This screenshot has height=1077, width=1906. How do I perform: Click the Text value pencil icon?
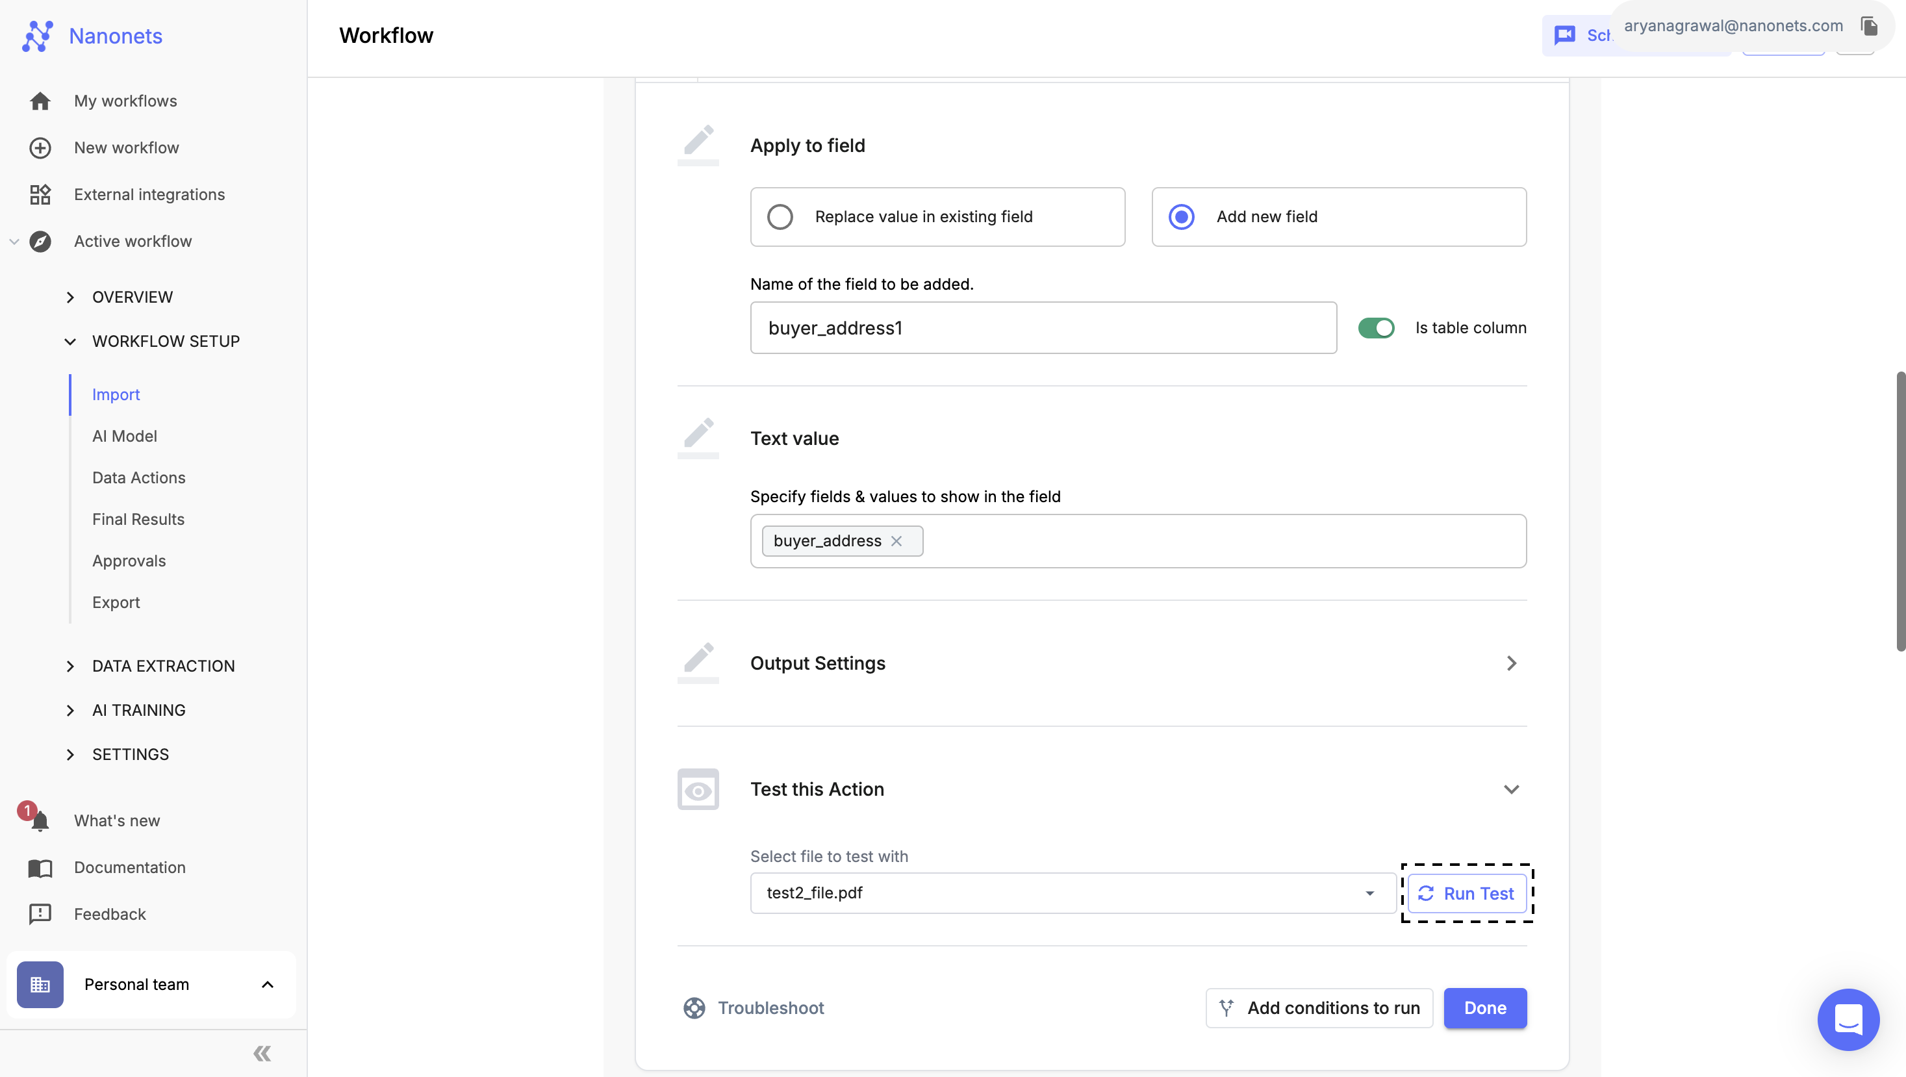pyautogui.click(x=698, y=438)
